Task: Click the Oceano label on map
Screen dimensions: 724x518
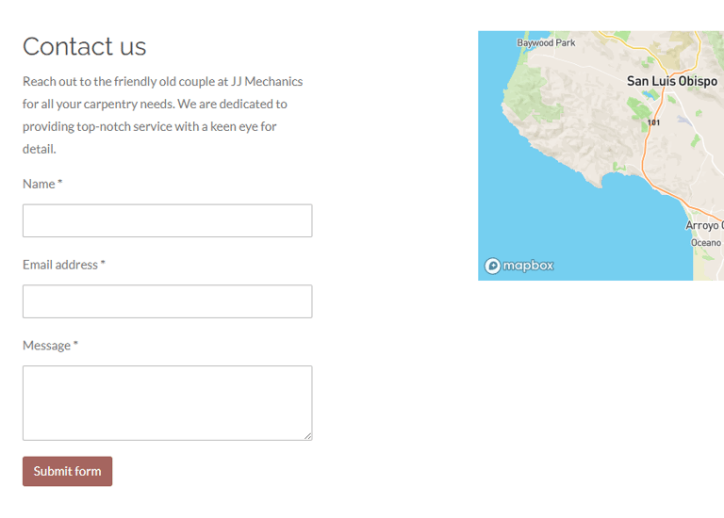Action: pyautogui.click(x=705, y=243)
